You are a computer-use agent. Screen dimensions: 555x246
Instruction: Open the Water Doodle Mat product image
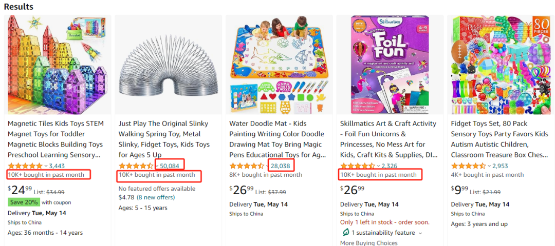pos(279,64)
